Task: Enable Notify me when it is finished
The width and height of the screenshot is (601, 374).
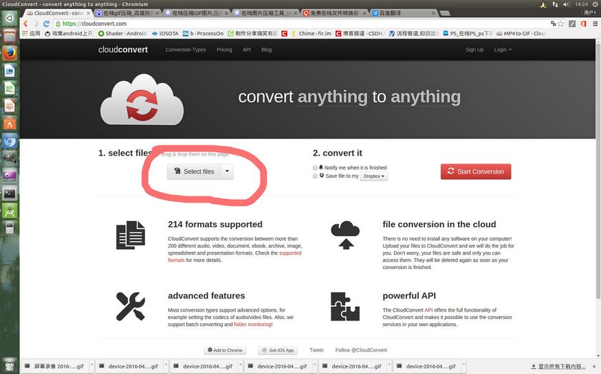Action: (x=315, y=168)
